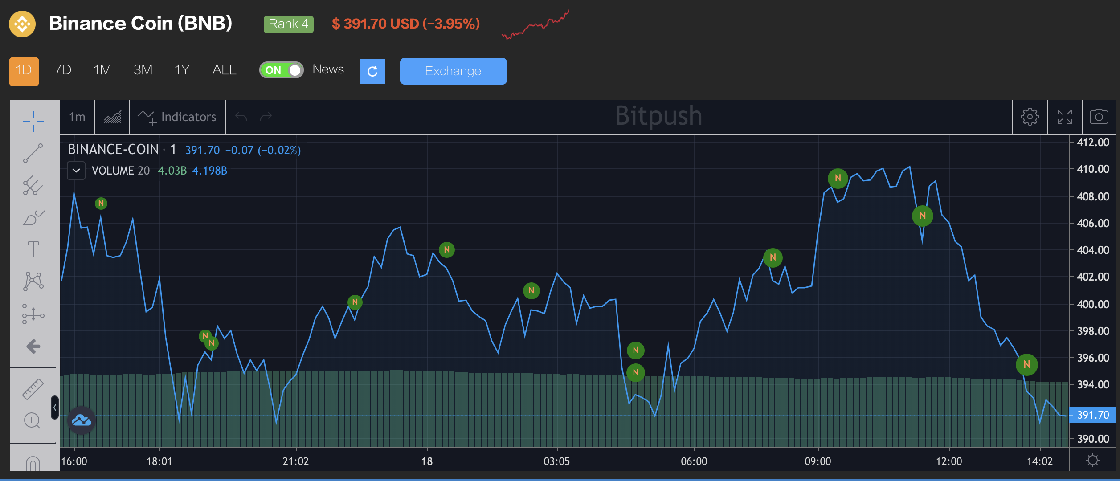Select the crosshair cursor tool
The width and height of the screenshot is (1120, 481).
click(x=33, y=121)
